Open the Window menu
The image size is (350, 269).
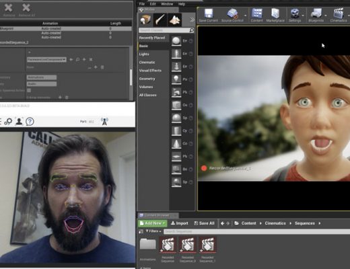[x=167, y=4]
